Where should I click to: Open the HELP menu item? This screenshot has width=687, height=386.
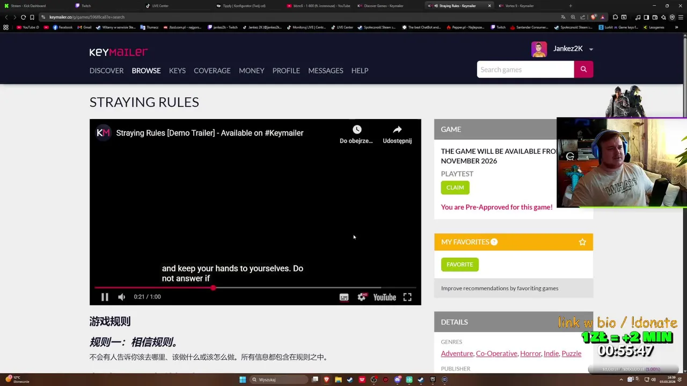tap(360, 71)
